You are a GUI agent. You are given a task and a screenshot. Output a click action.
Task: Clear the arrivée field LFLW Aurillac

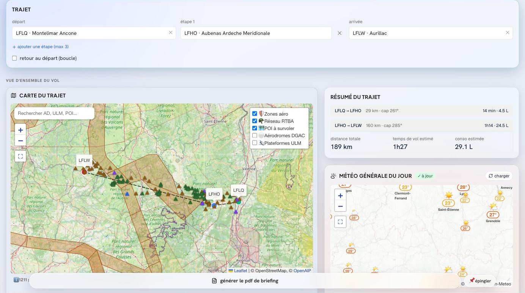(x=507, y=33)
